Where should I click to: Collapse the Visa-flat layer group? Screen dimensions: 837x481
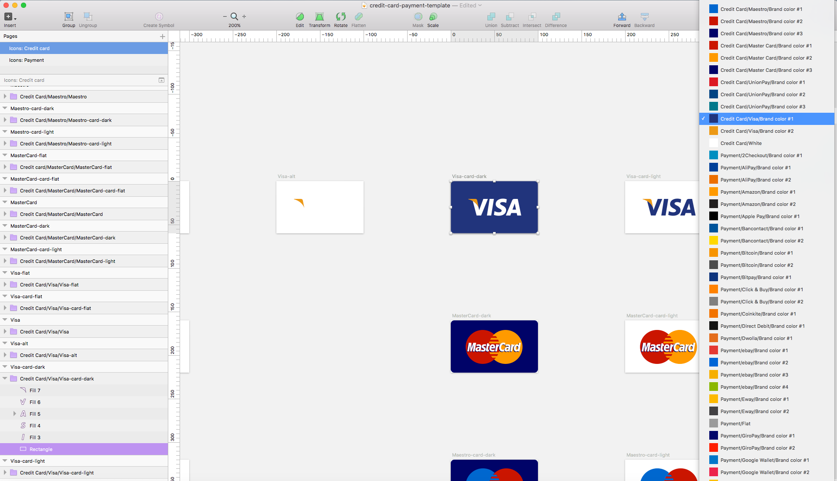tap(5, 272)
